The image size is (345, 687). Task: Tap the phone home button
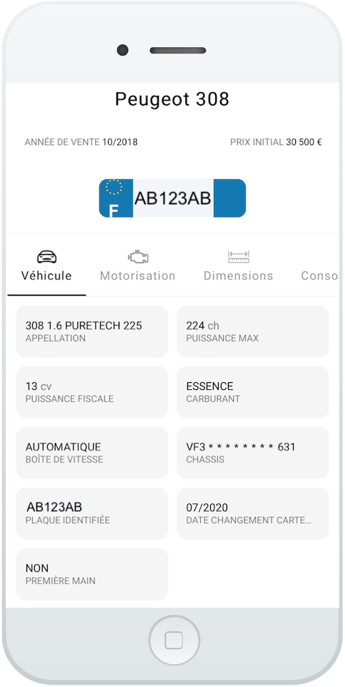click(x=174, y=641)
